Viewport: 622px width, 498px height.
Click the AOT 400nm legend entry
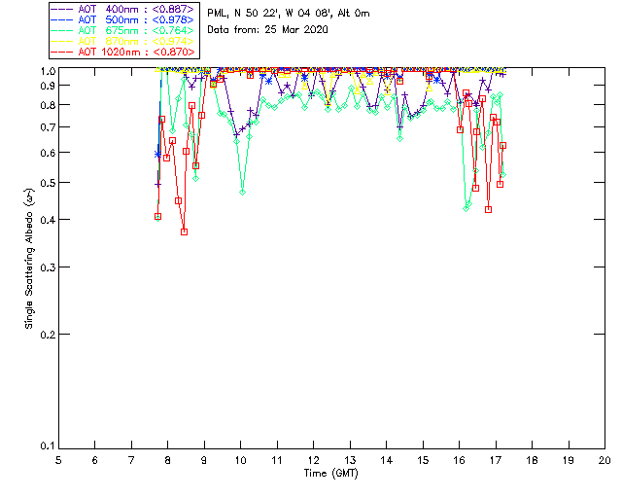pos(122,9)
